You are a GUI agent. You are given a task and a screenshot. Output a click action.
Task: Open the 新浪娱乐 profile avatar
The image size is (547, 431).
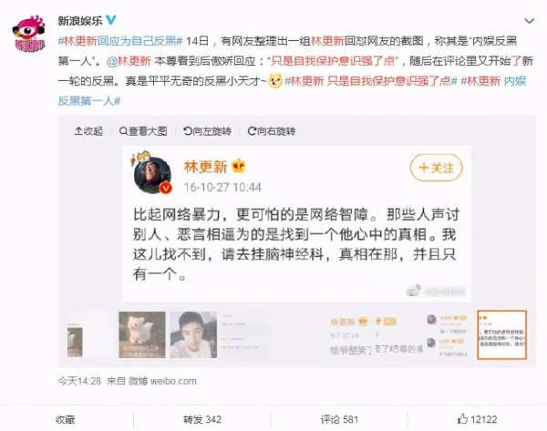29,35
